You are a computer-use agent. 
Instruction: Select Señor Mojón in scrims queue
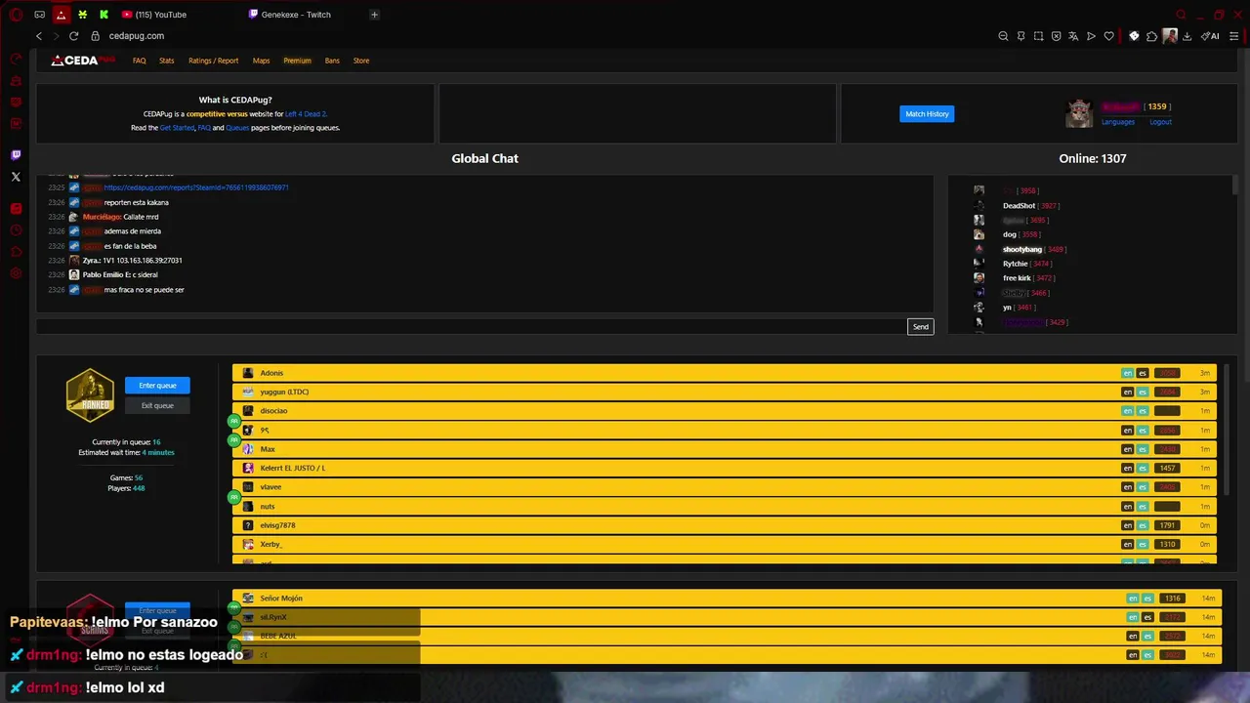[728, 599]
